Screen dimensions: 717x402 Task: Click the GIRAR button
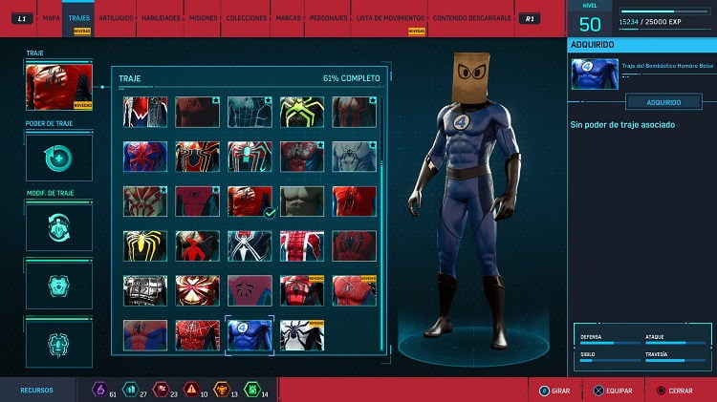click(554, 391)
